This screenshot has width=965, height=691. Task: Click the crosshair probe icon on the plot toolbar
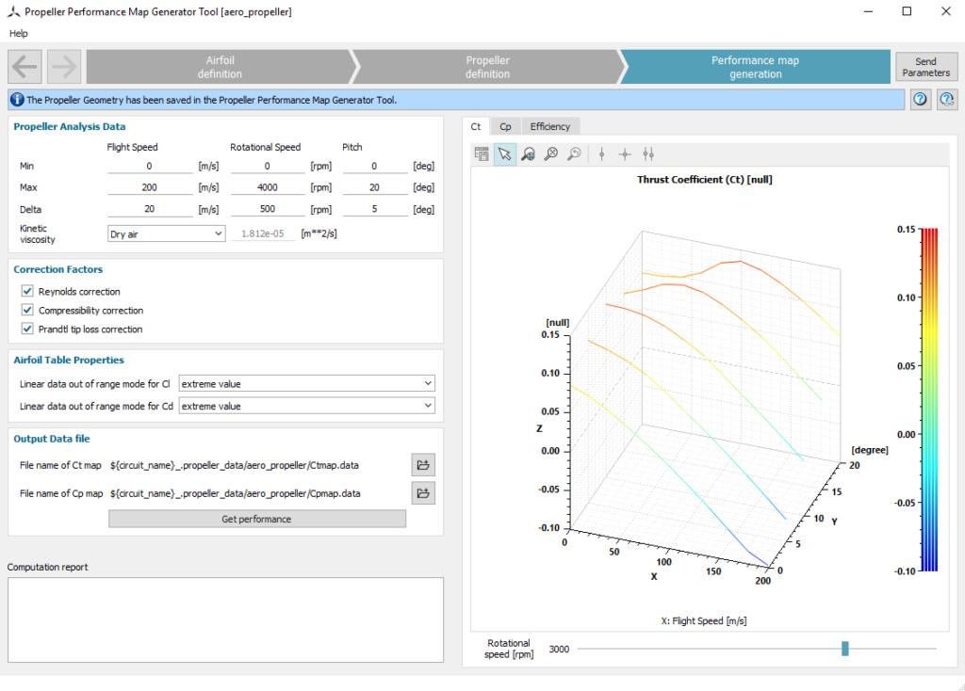tap(625, 153)
